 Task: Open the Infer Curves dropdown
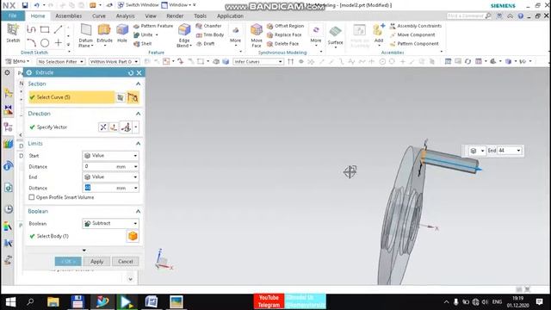258,61
